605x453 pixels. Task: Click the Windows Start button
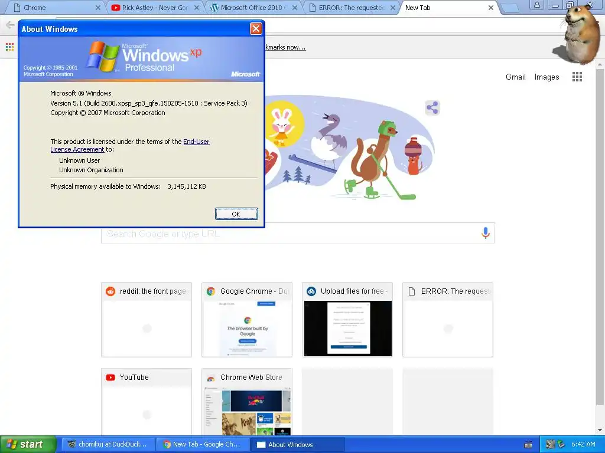click(28, 444)
